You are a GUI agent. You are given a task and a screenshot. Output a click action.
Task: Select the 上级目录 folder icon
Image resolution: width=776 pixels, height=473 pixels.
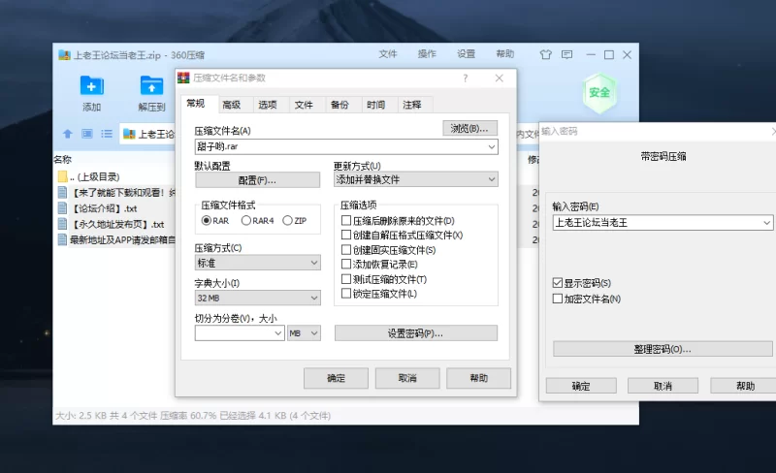[x=62, y=176]
